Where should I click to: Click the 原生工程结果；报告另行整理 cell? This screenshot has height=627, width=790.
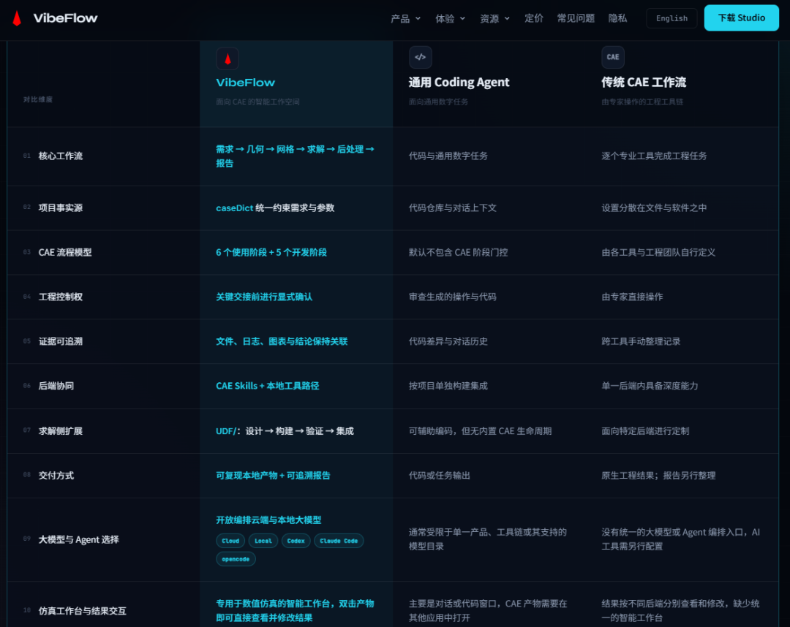coord(658,476)
